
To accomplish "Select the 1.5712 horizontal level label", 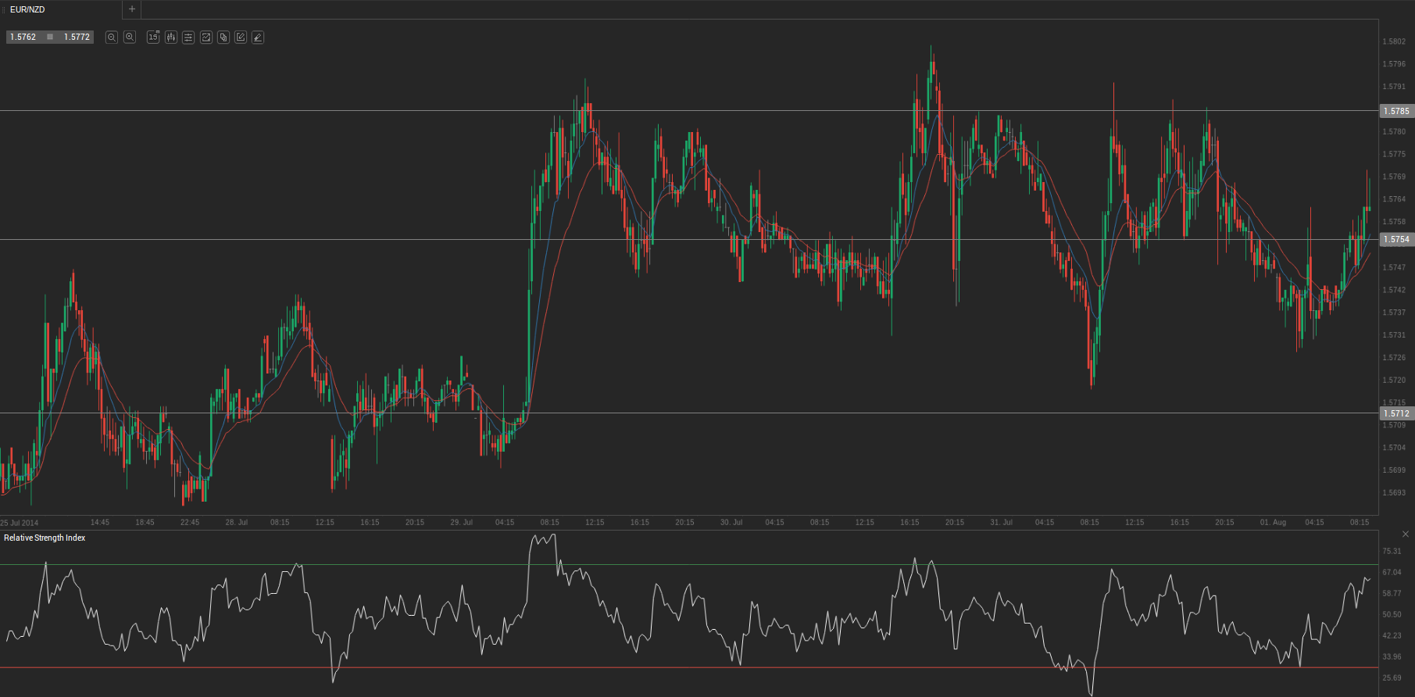I will point(1396,413).
